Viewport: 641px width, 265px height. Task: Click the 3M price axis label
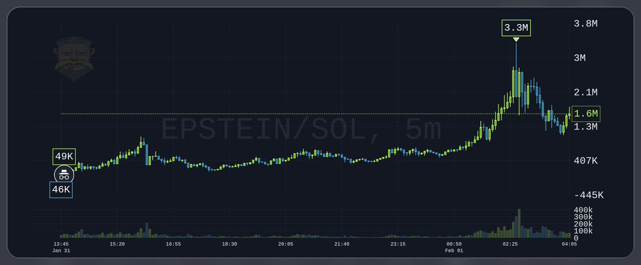tap(580, 58)
